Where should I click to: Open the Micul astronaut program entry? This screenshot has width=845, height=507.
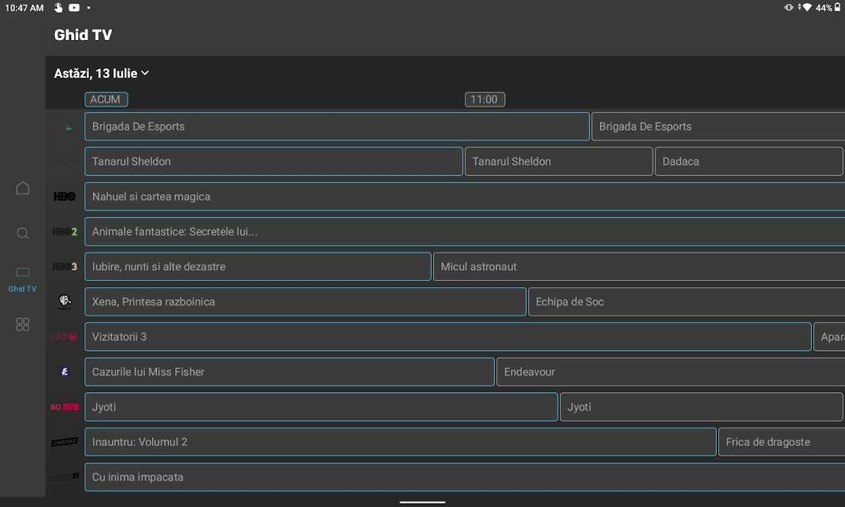(x=638, y=267)
